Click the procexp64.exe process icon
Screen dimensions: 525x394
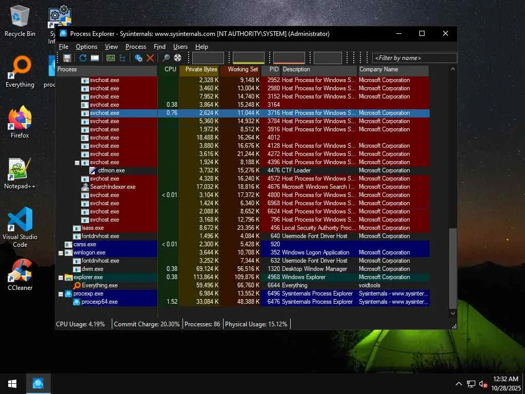click(x=77, y=302)
